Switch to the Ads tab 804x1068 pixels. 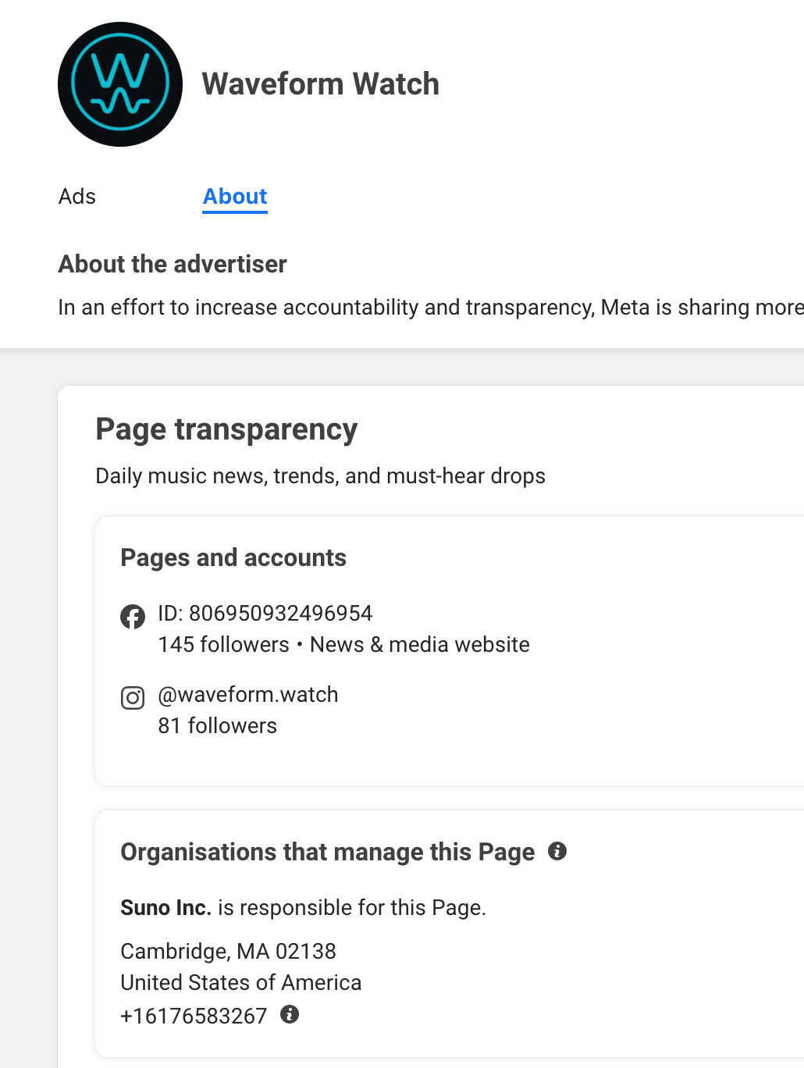77,197
